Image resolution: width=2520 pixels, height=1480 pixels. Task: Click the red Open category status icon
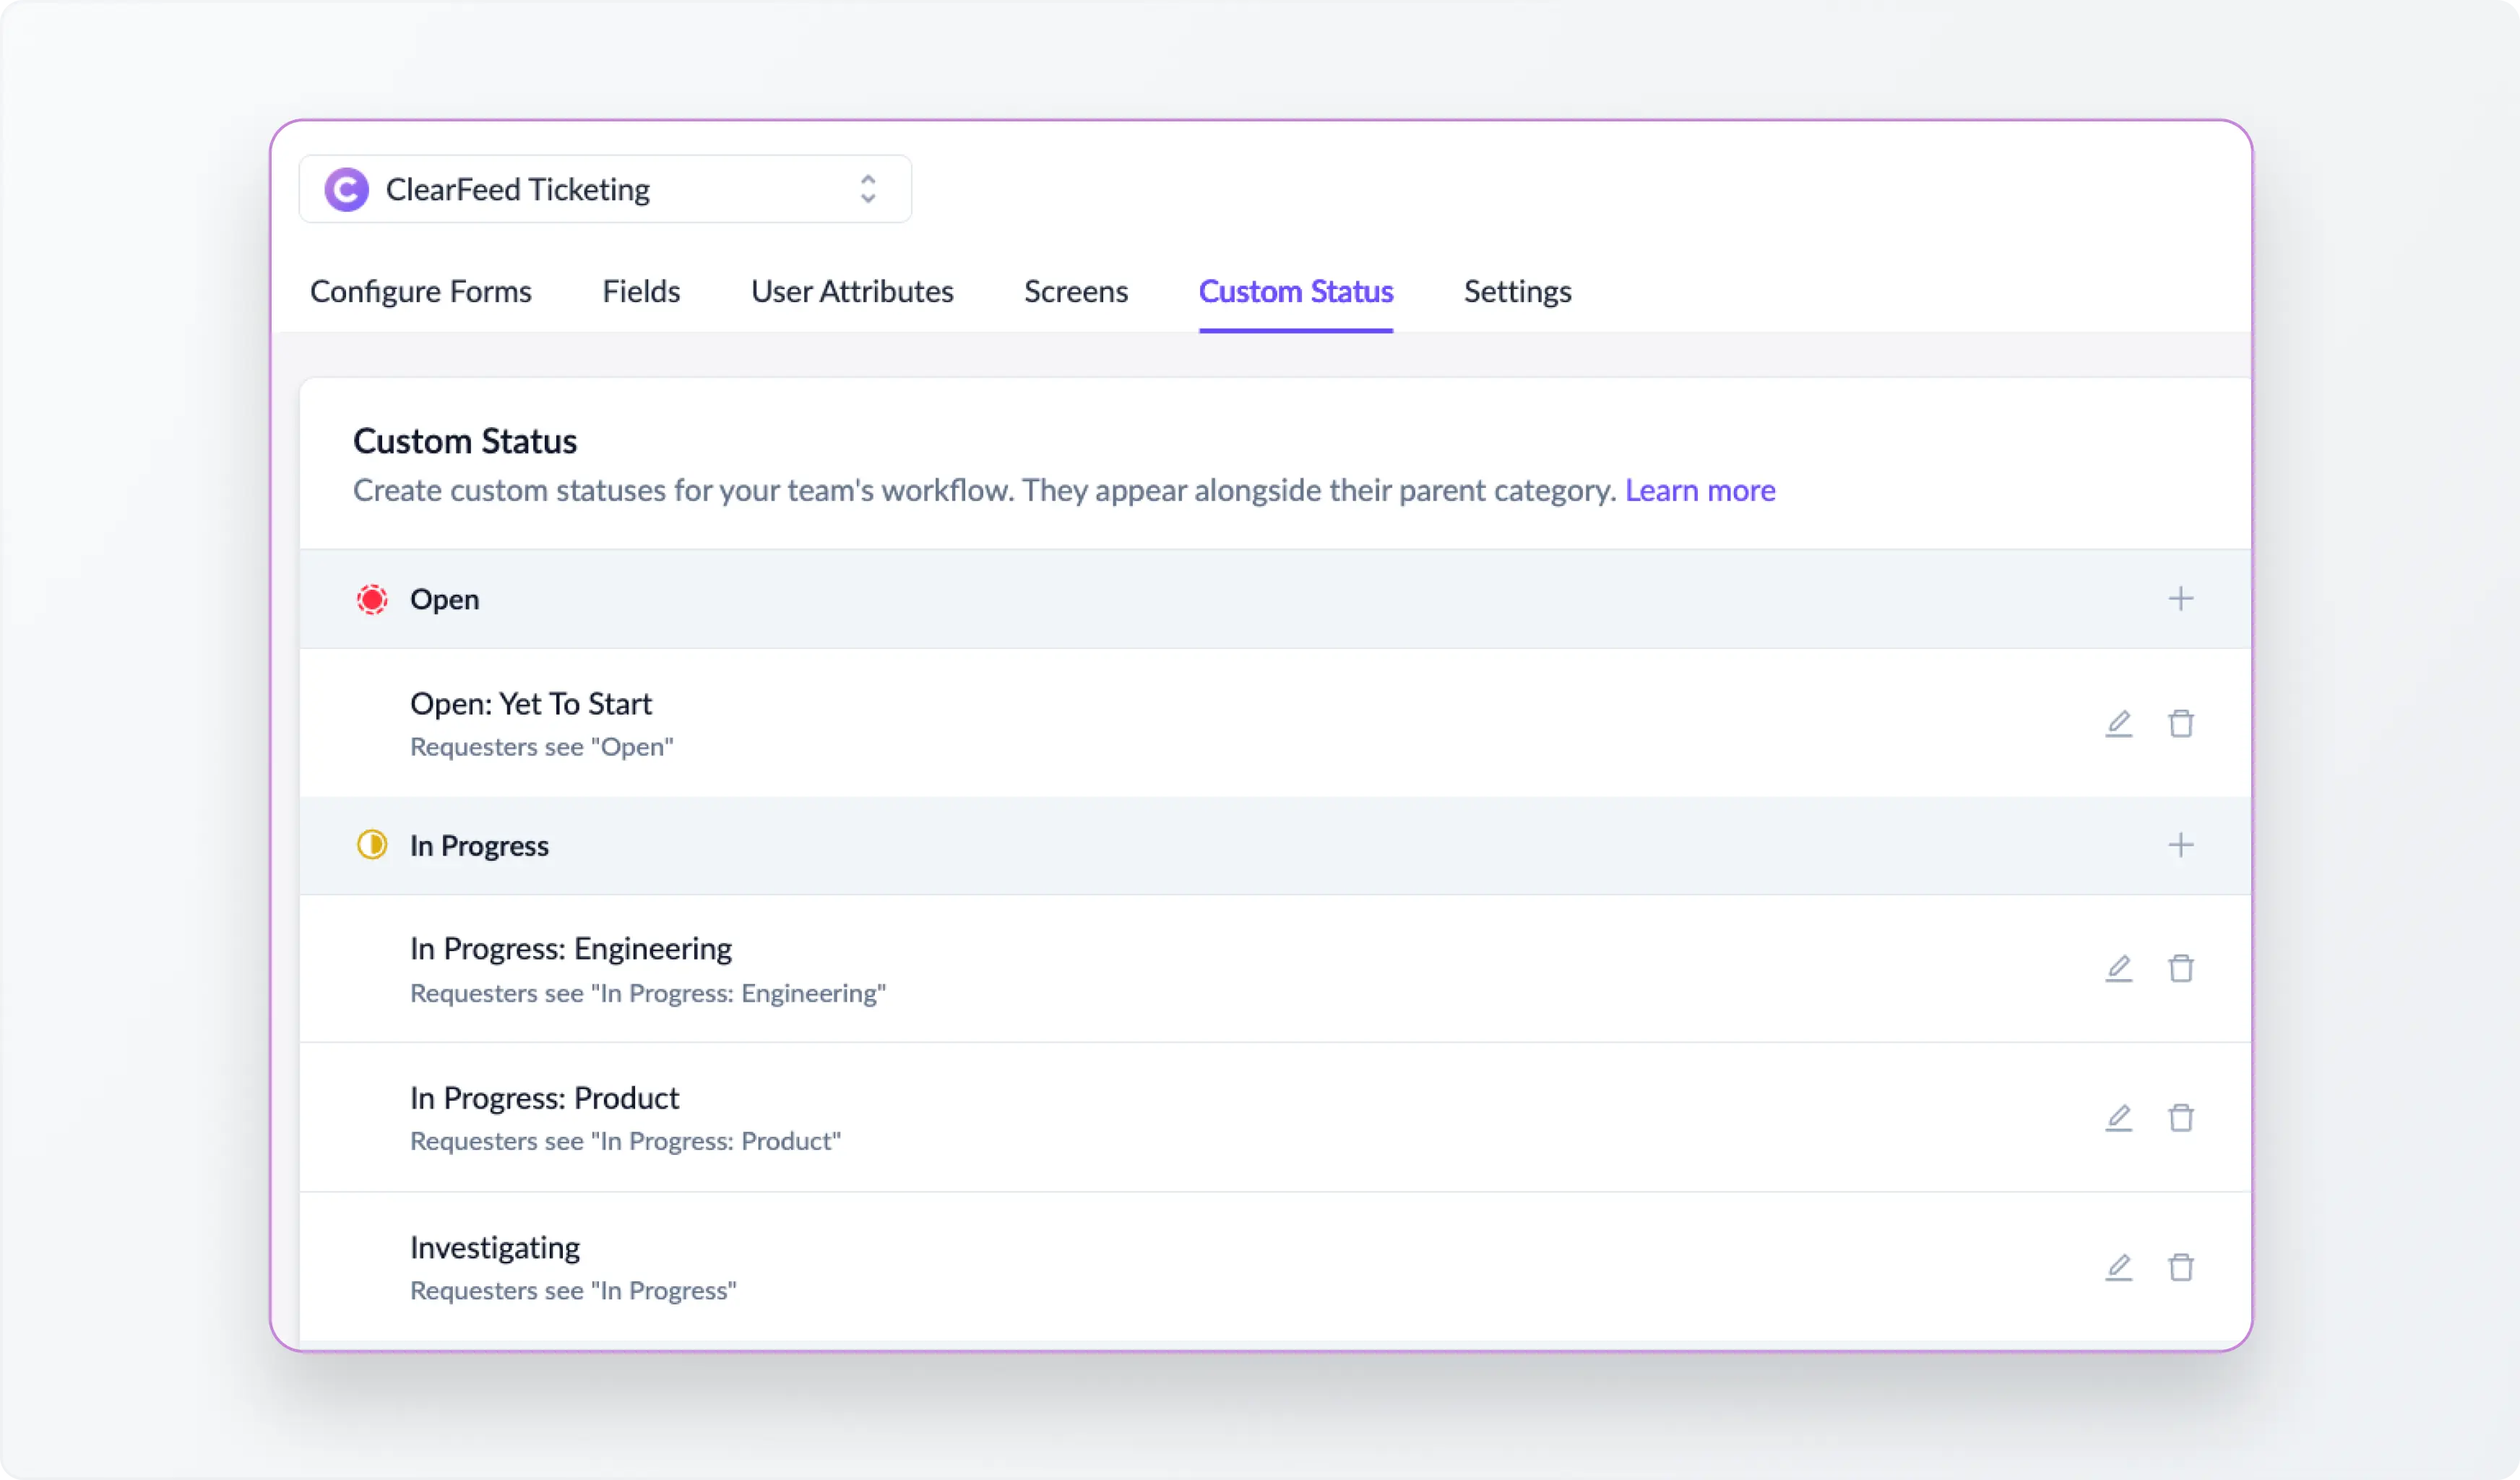coord(372,599)
